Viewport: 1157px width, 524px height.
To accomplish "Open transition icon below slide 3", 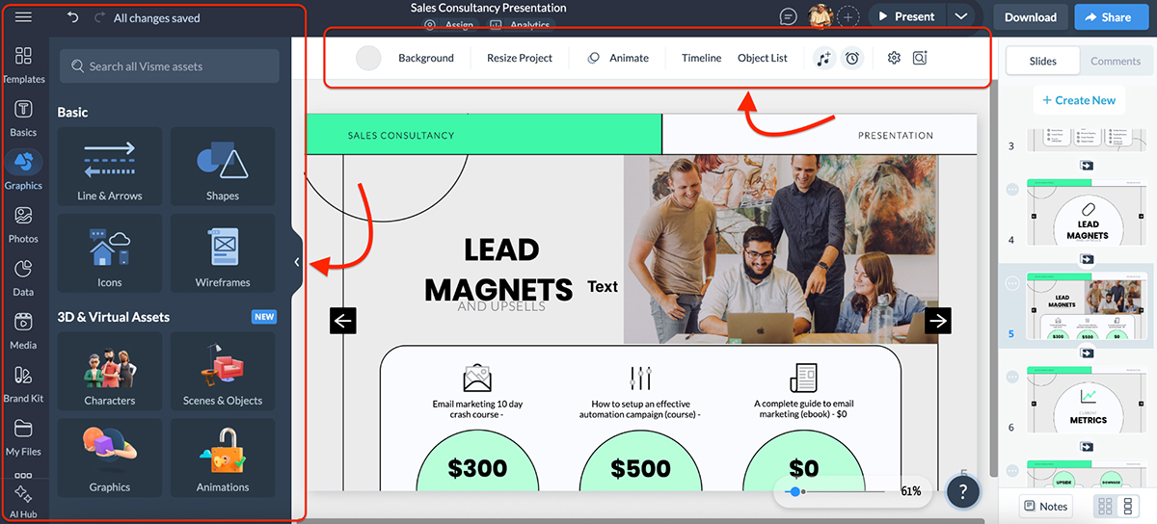I will tap(1087, 165).
